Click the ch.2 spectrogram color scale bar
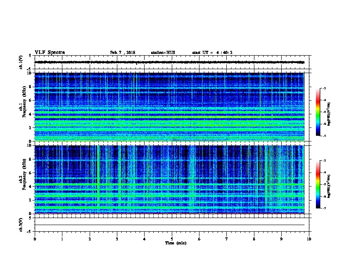The image size is (348, 268). [318, 184]
